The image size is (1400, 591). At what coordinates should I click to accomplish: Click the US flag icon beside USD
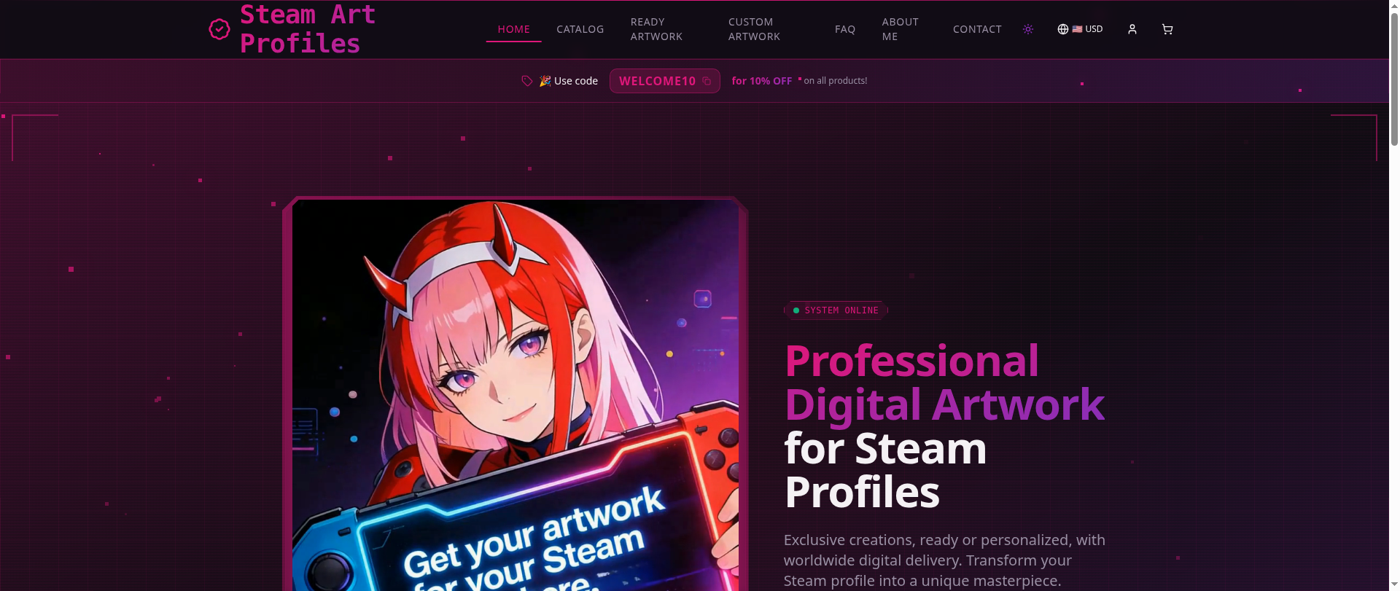(1077, 29)
